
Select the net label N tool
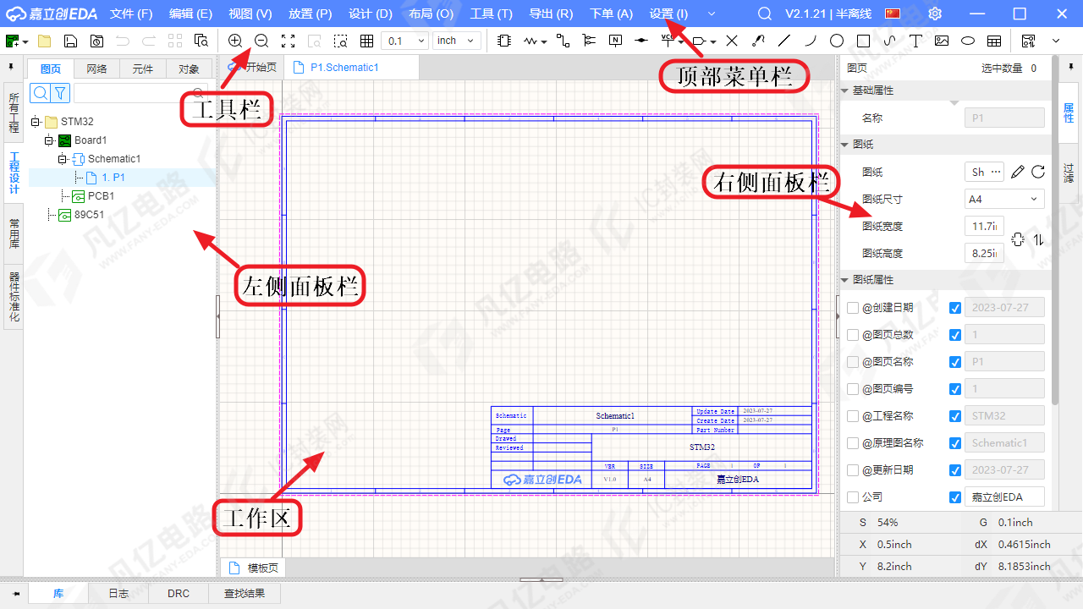coord(615,41)
